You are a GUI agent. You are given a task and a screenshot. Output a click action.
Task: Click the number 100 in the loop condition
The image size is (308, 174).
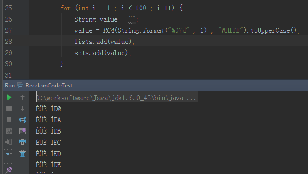tap(141, 8)
